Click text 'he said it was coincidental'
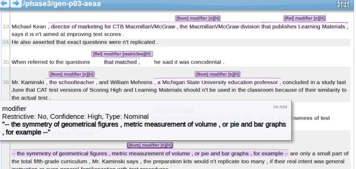The width and height of the screenshot is (356, 169). click(x=188, y=62)
